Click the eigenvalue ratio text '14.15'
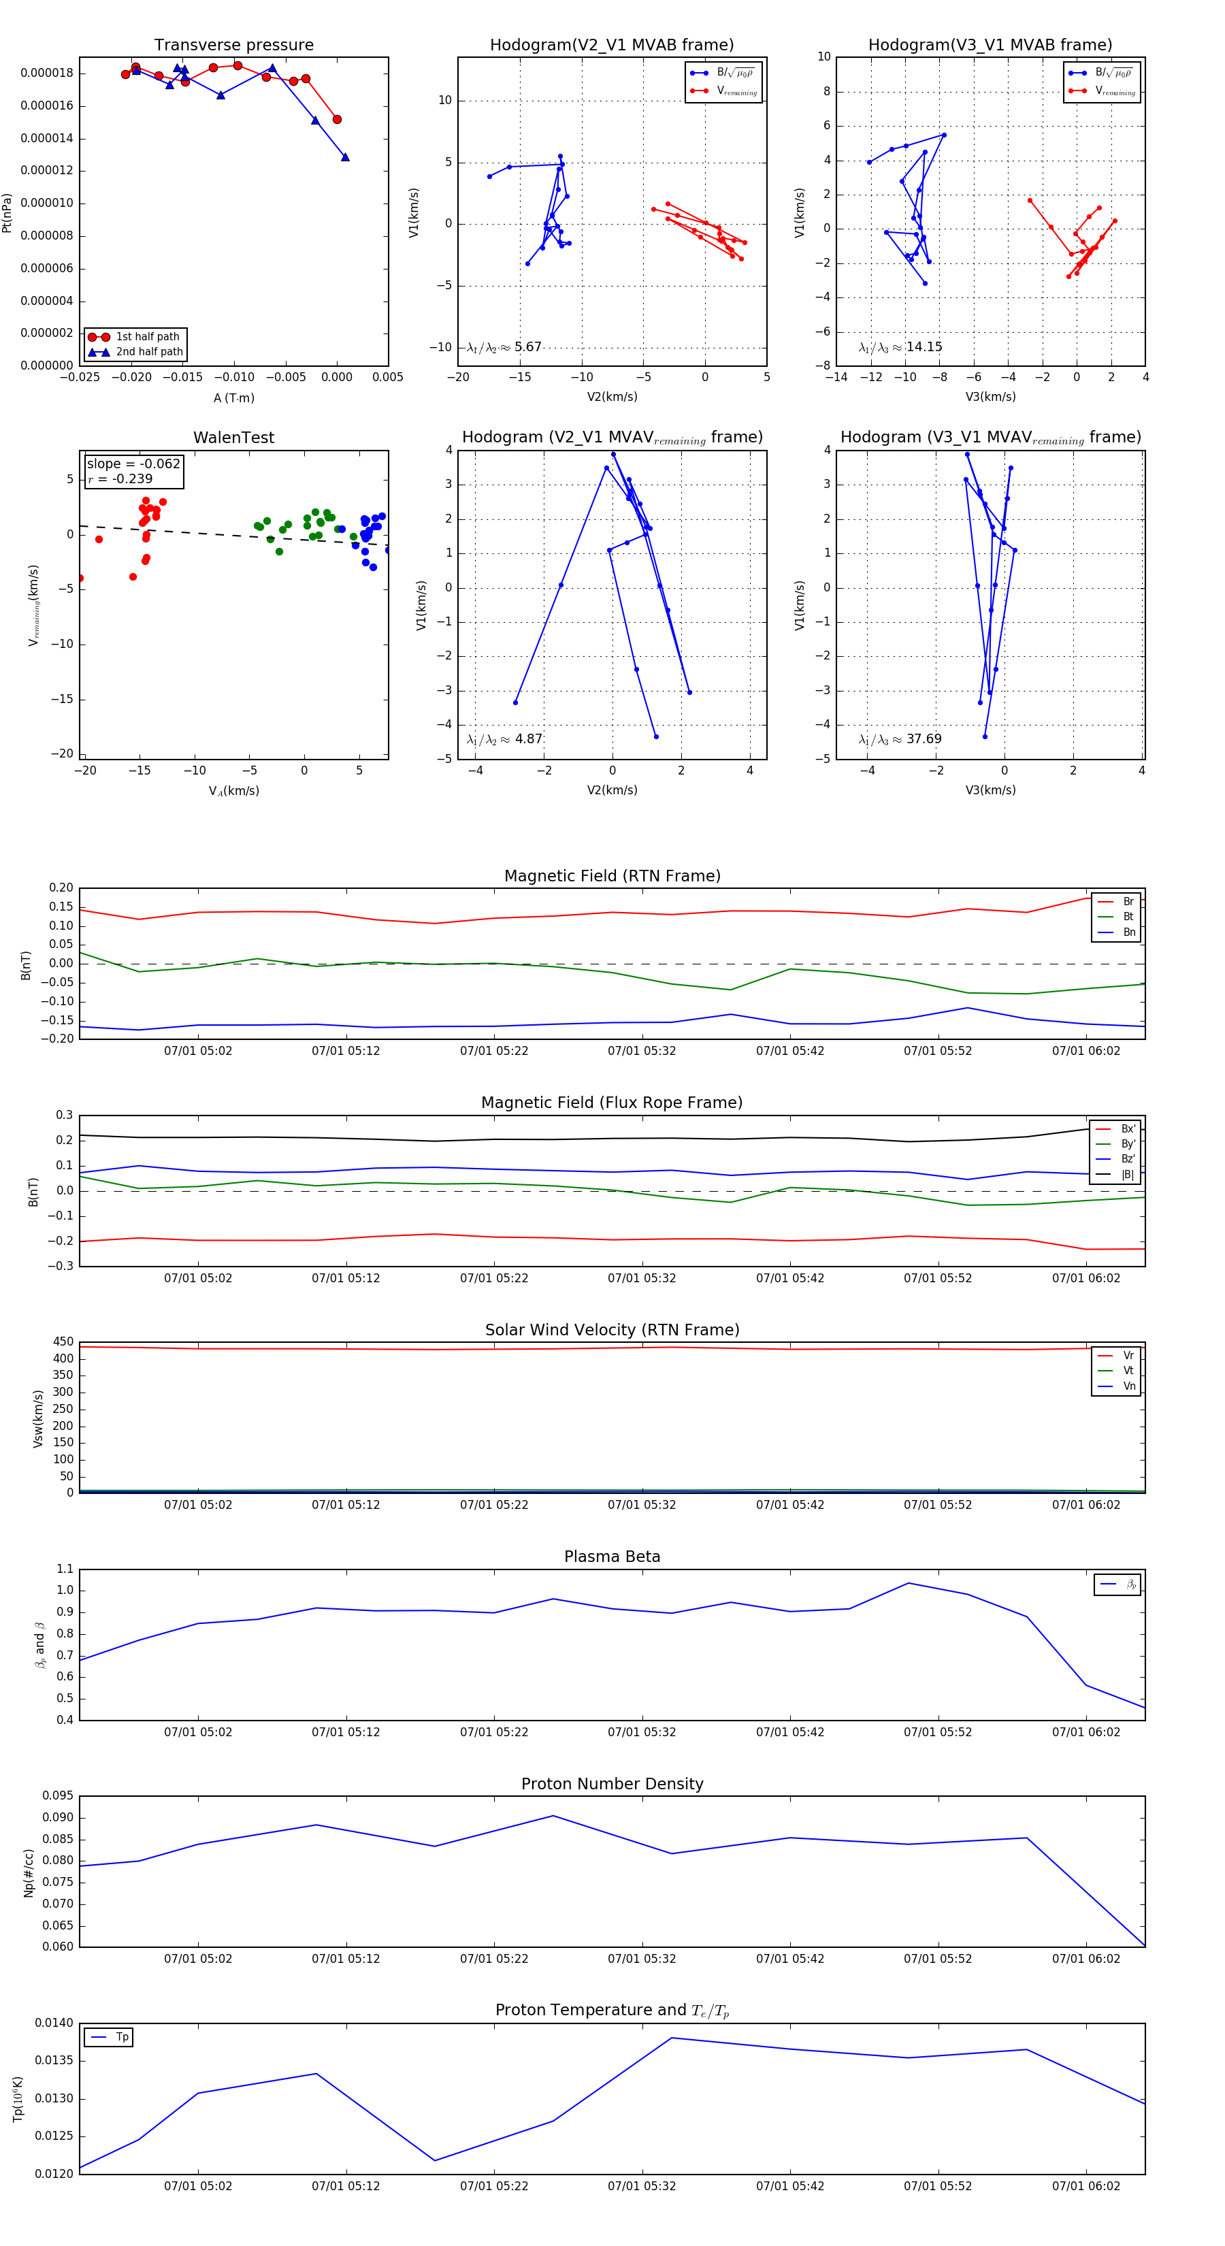 [x=924, y=347]
